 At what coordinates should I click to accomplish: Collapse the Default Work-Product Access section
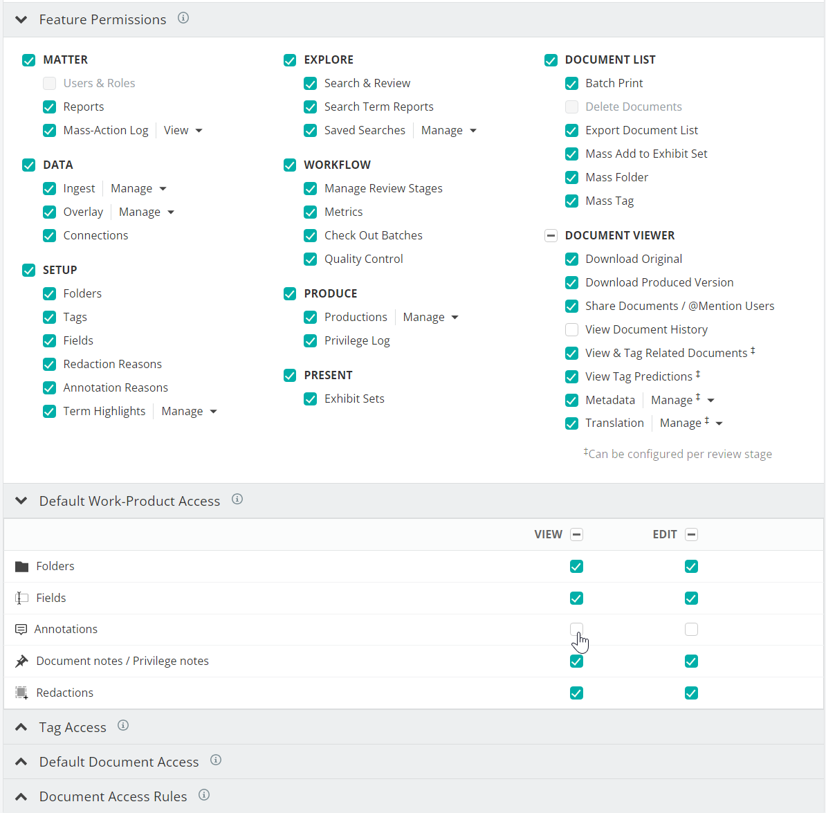pos(21,500)
